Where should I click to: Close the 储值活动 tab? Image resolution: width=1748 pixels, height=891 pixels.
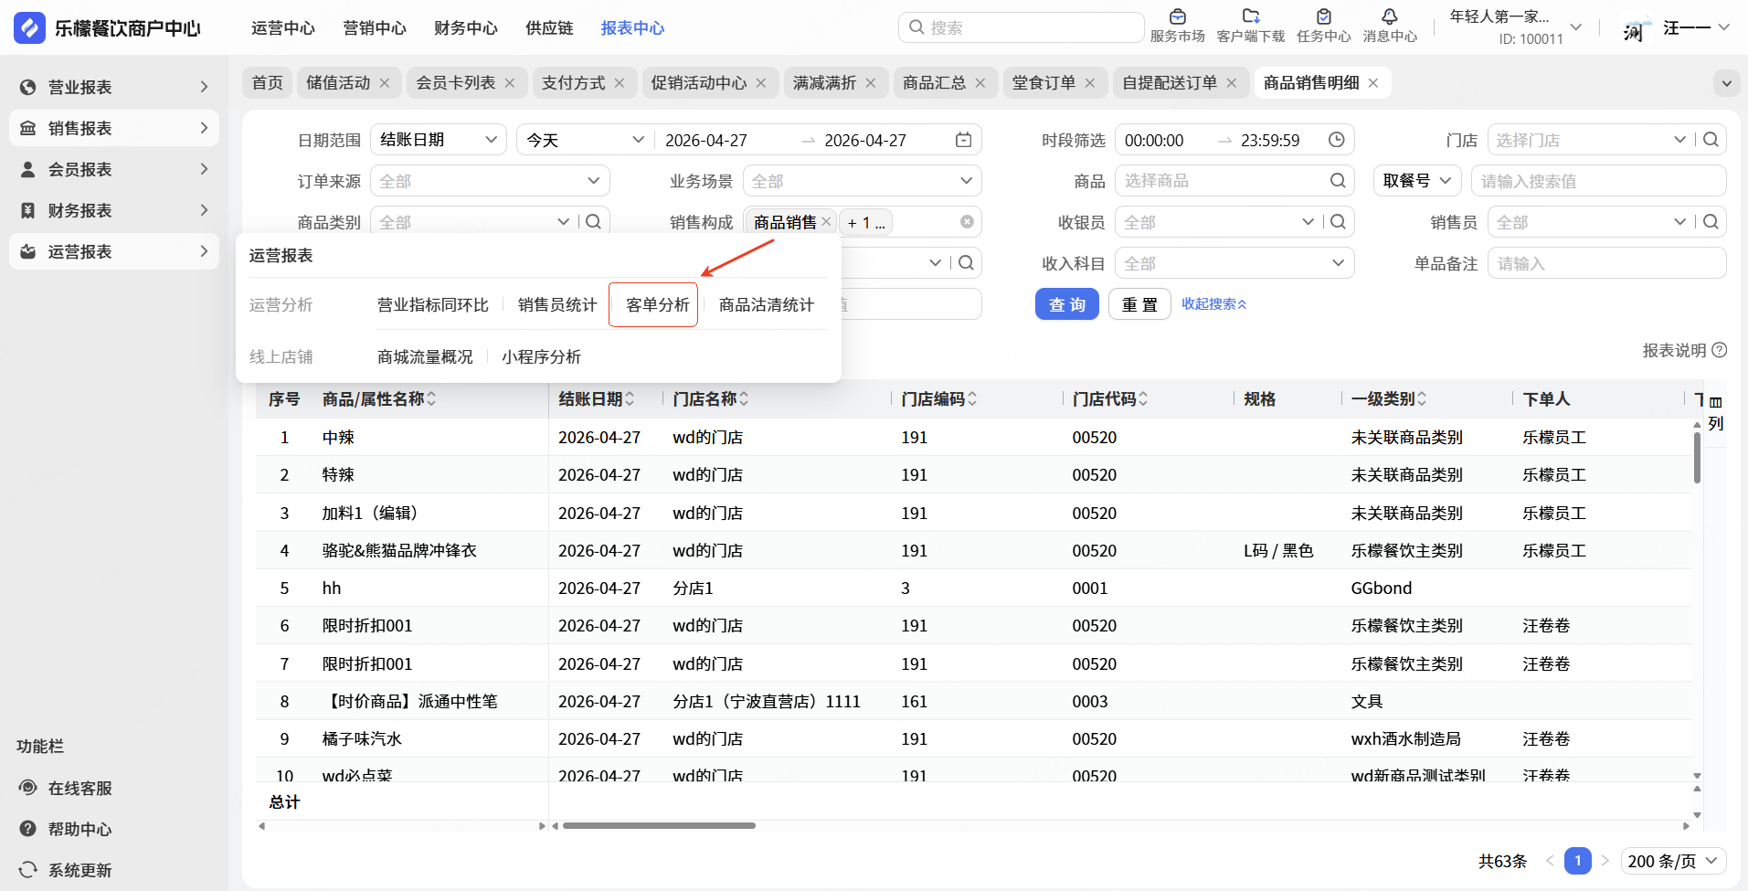click(x=385, y=83)
